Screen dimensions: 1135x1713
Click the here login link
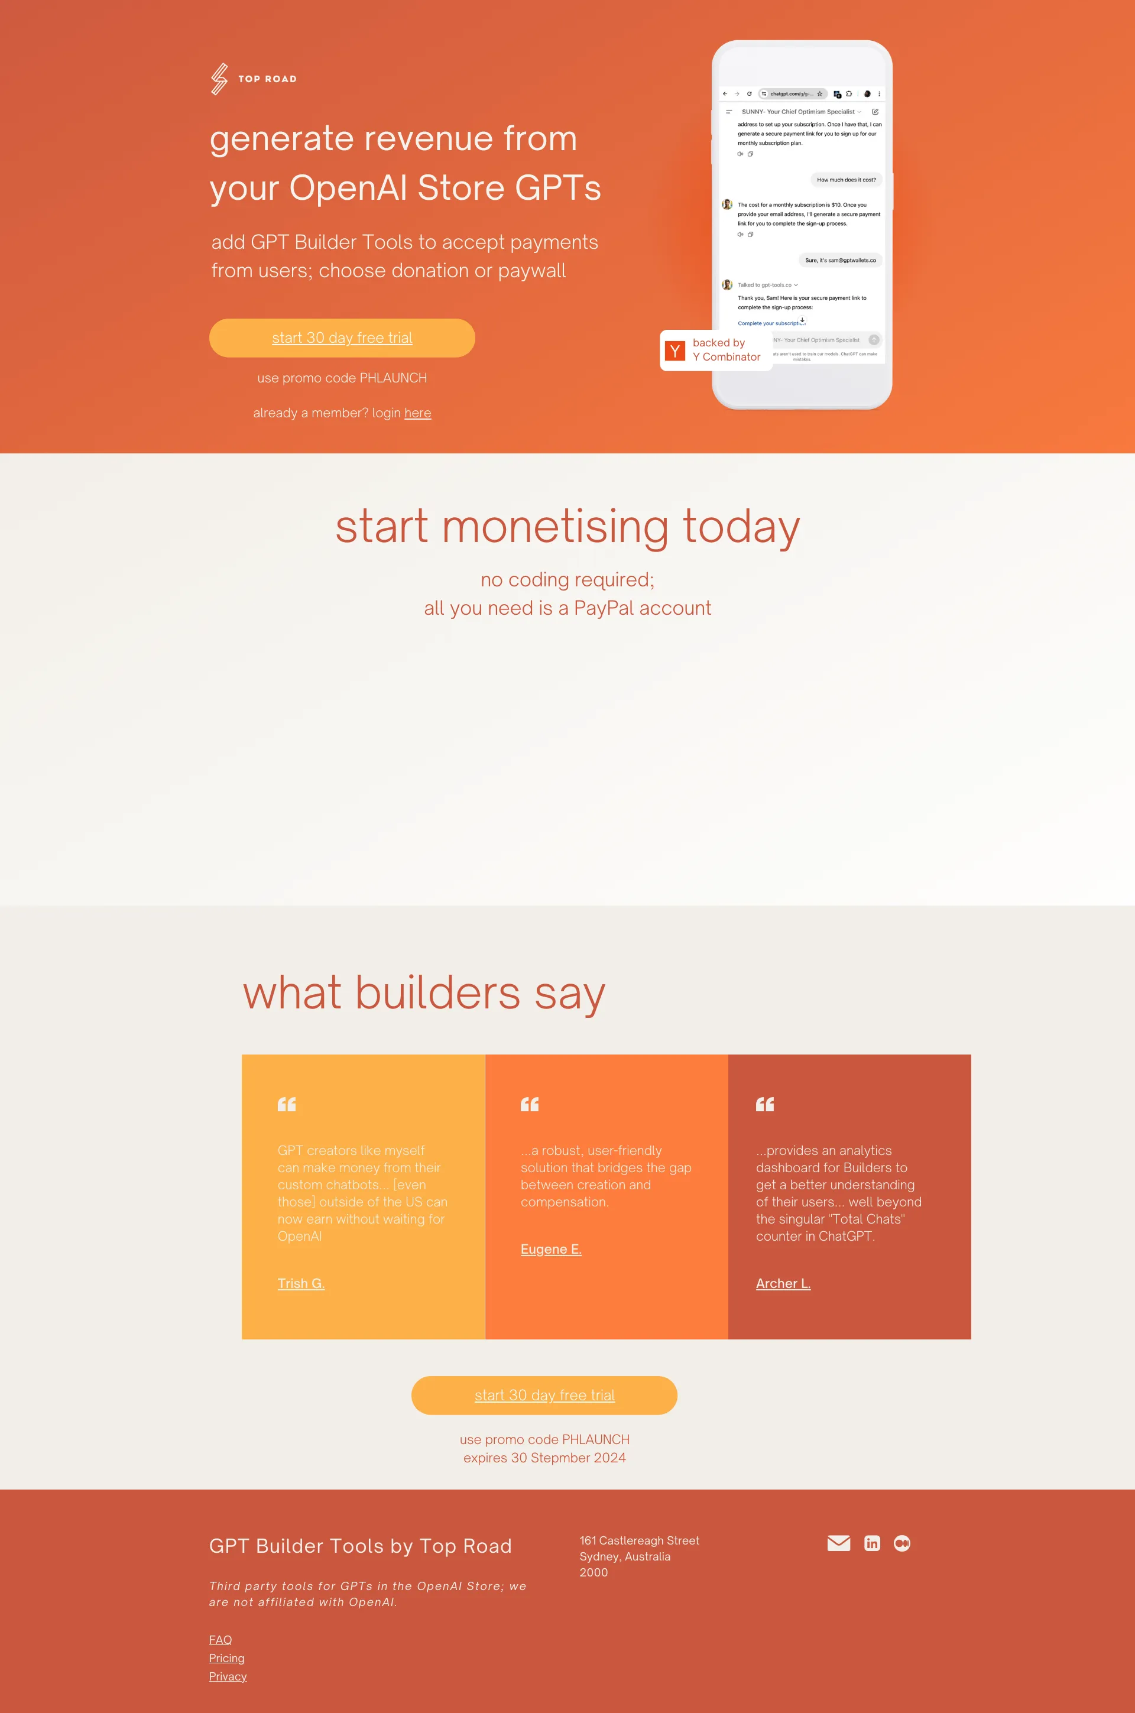point(417,413)
